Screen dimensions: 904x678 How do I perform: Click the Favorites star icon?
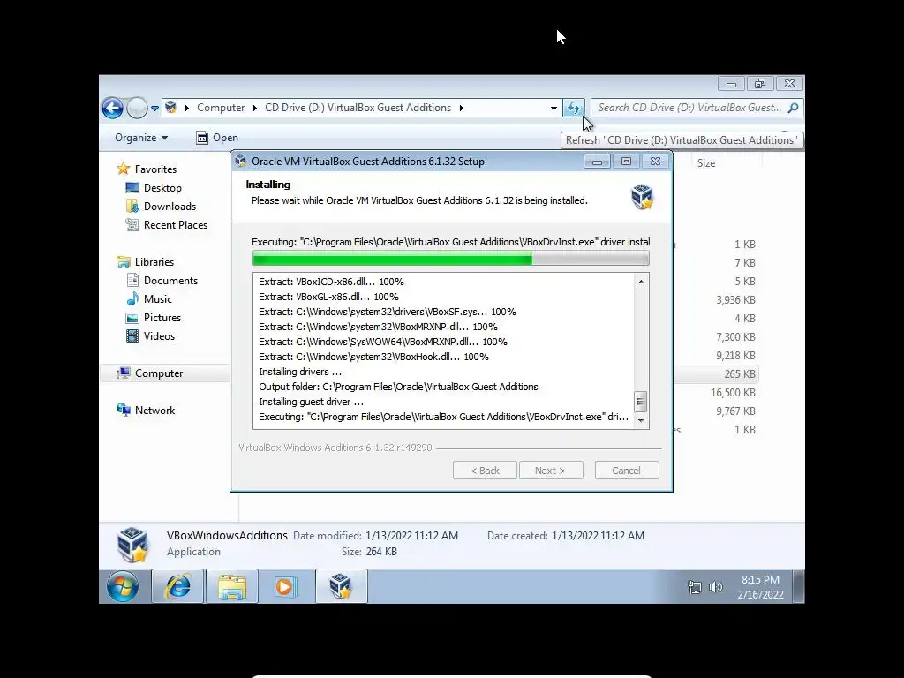click(124, 169)
